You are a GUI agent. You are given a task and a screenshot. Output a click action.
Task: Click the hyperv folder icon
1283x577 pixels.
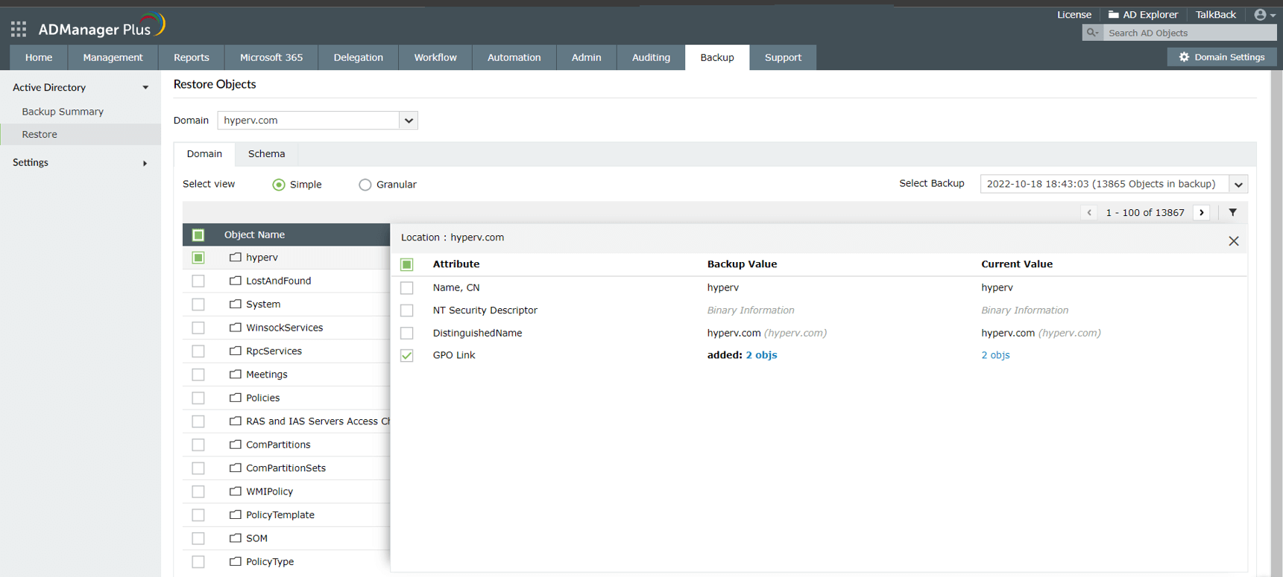pyautogui.click(x=236, y=257)
